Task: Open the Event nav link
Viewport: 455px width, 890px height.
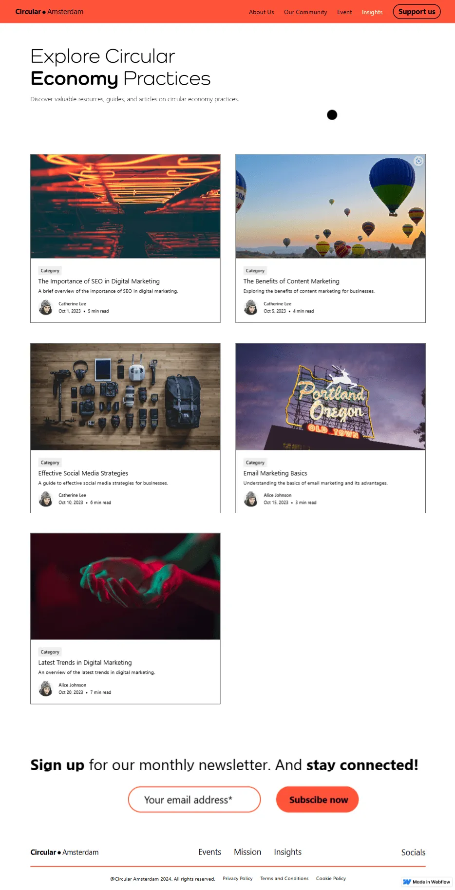Action: [344, 12]
